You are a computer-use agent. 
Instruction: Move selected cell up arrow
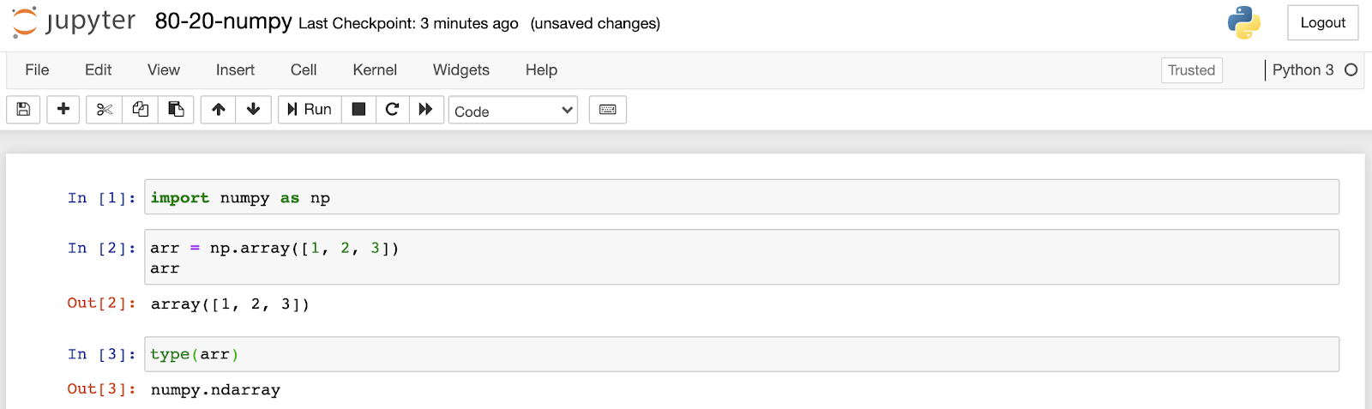click(x=219, y=110)
